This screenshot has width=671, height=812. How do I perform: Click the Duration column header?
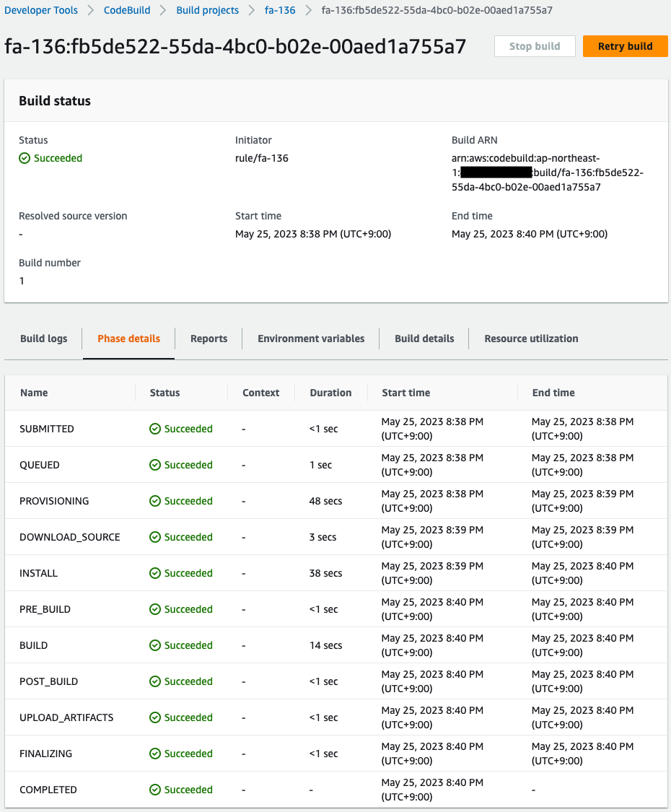coord(330,393)
